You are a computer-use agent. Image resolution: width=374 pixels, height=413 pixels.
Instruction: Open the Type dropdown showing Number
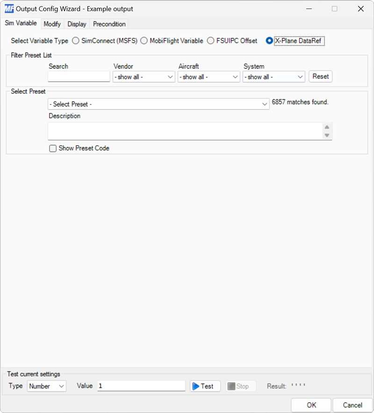(46, 386)
